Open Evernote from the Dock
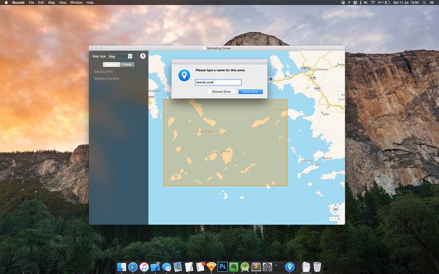This screenshot has height=274, width=439. coord(234,267)
